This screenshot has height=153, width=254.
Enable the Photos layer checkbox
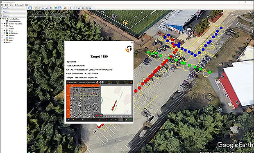[x=5, y=29]
